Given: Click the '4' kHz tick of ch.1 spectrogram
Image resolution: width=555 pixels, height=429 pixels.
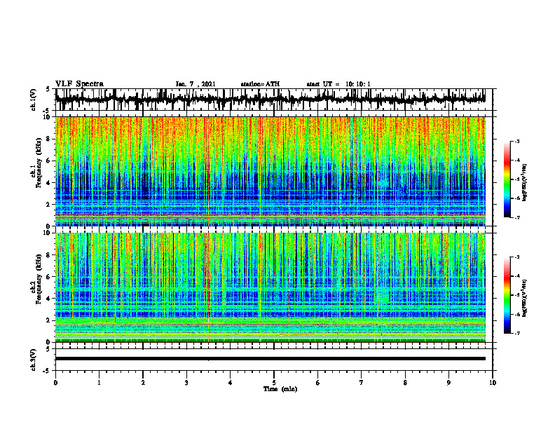Looking at the screenshot, I should coord(49,183).
